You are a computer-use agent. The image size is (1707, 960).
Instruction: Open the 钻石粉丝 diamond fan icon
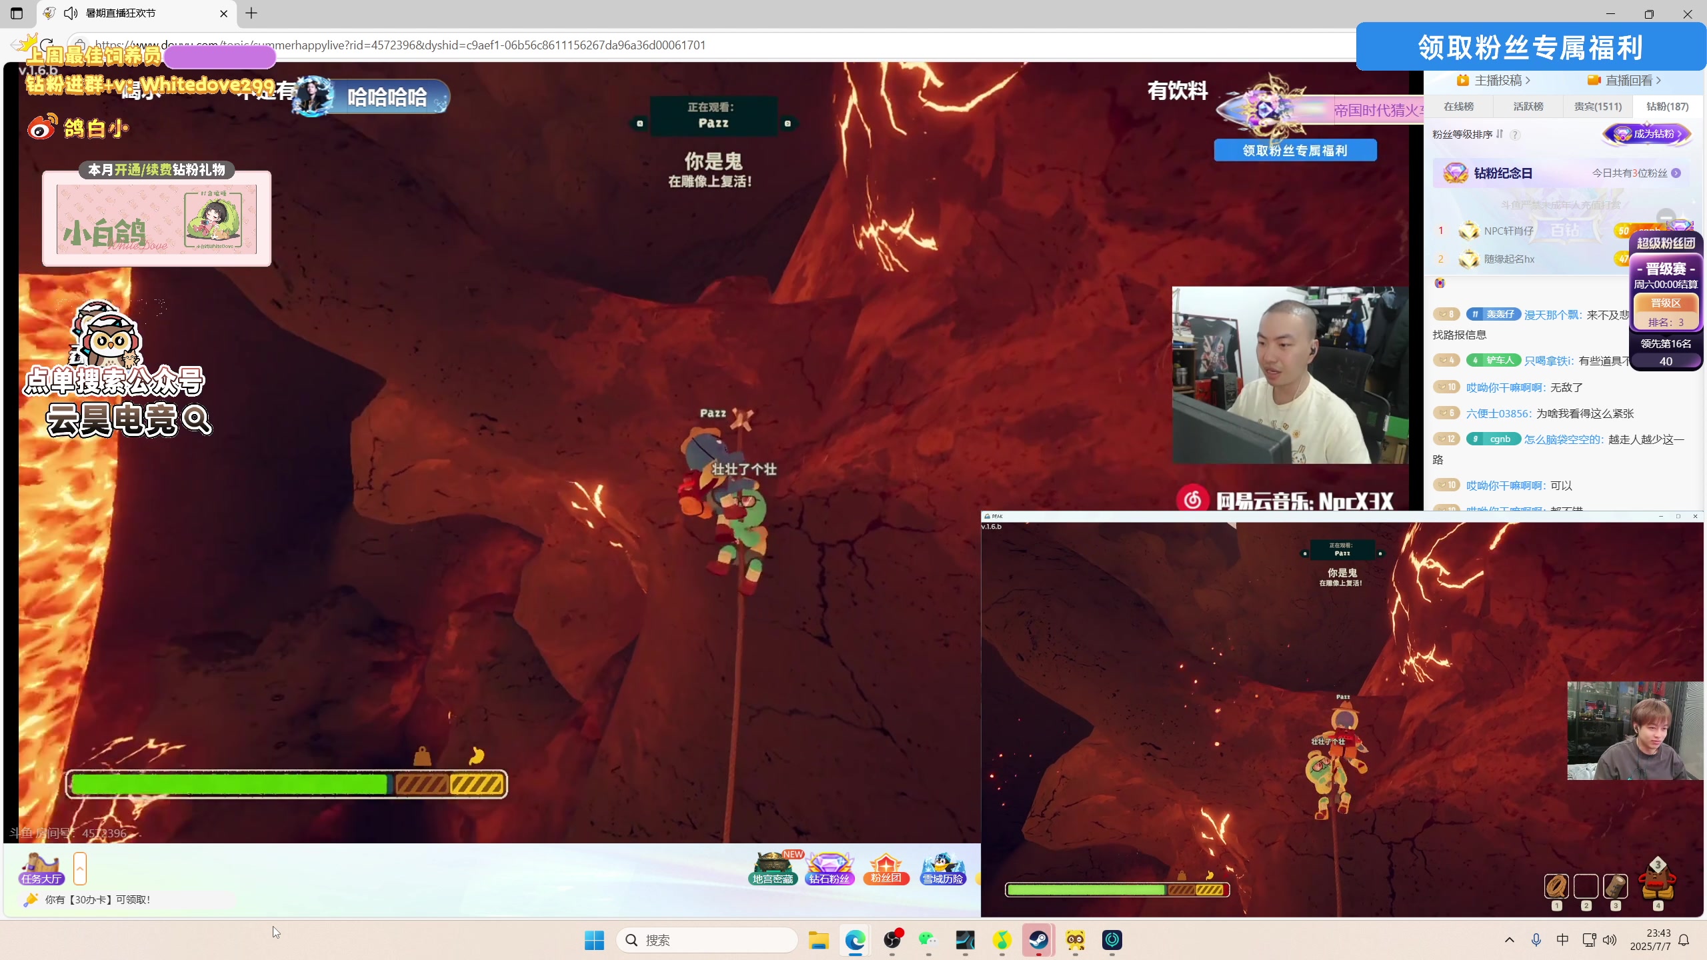[829, 868]
